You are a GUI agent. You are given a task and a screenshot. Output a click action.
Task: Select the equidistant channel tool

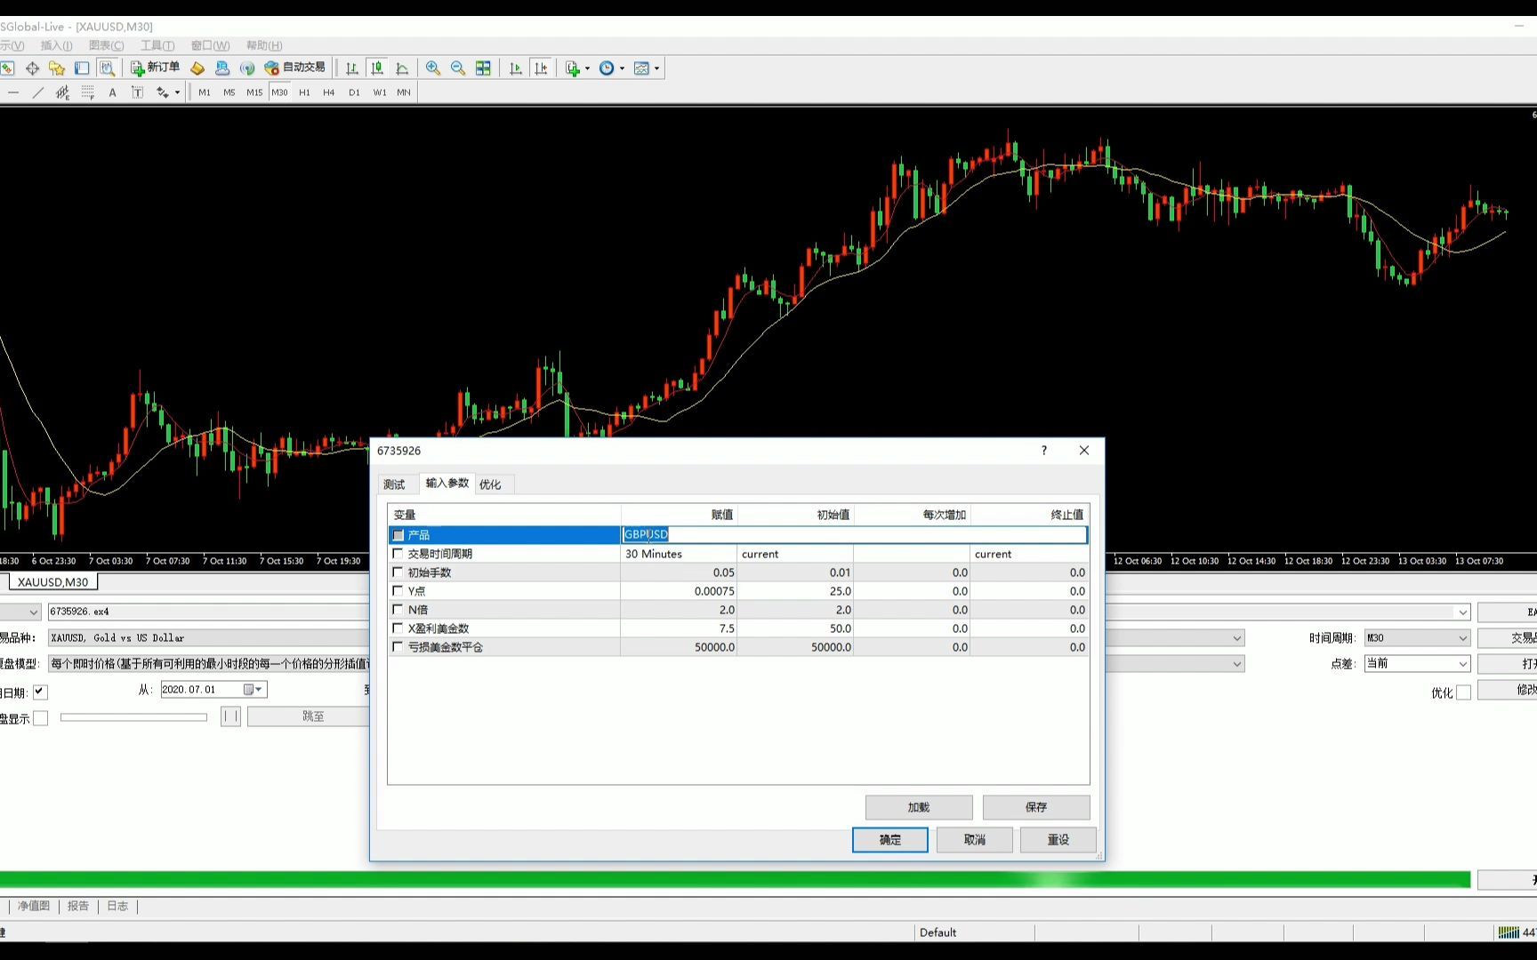tap(62, 92)
